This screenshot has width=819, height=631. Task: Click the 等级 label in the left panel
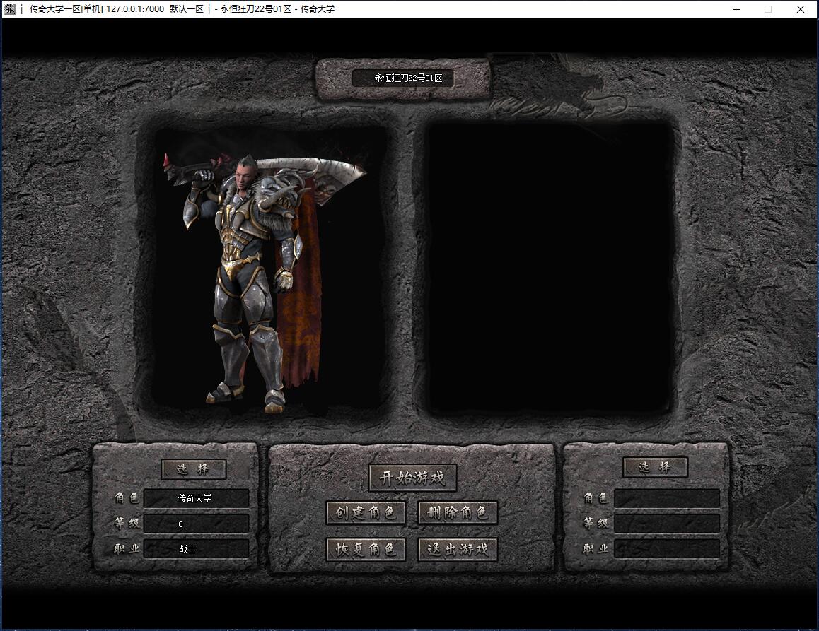(x=127, y=523)
